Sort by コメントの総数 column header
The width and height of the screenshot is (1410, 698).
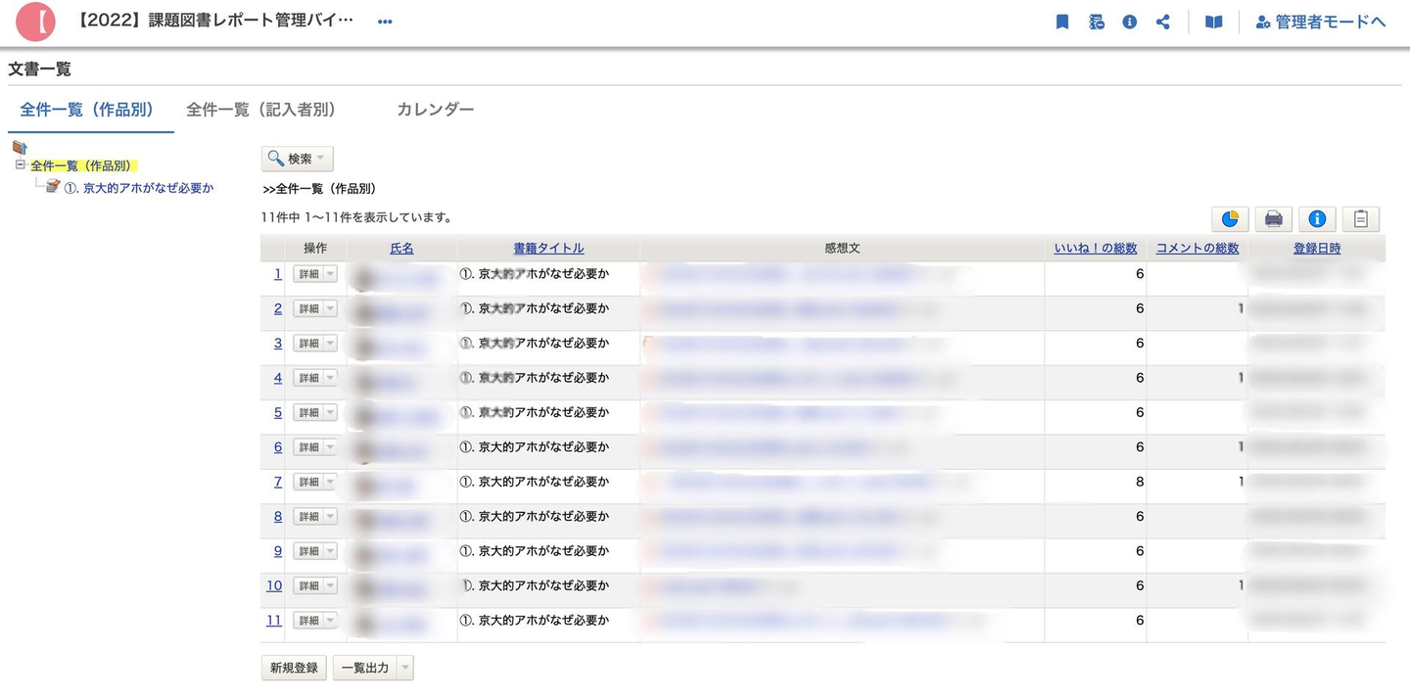click(x=1198, y=249)
